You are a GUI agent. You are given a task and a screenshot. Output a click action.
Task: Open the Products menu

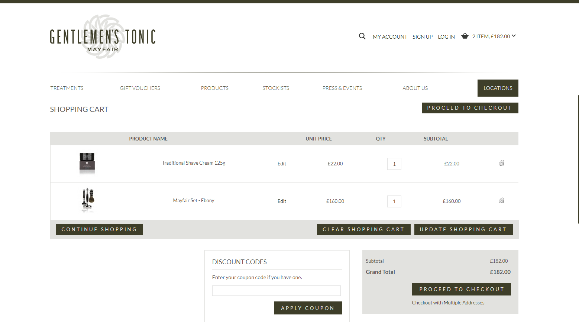pos(215,88)
